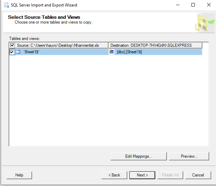
Task: Proceed with the Next button
Action: tap(142, 175)
